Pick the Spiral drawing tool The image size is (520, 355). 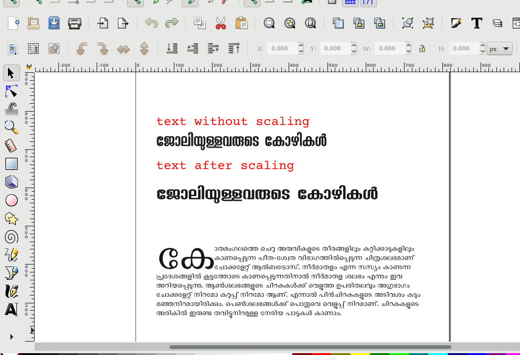pos(11,236)
